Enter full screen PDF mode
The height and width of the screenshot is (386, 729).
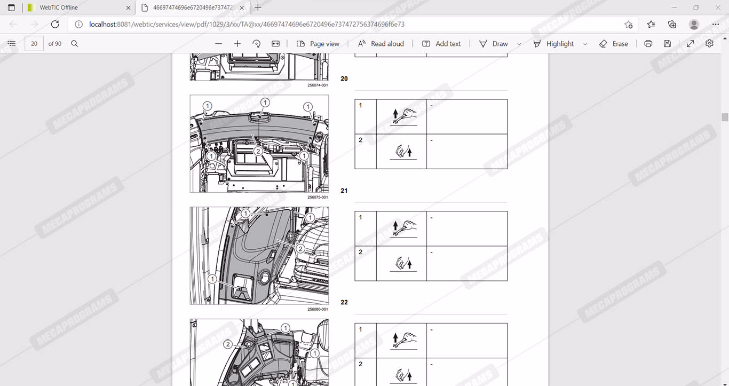[x=690, y=44]
